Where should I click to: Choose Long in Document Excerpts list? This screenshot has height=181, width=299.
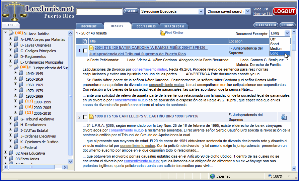280,53
